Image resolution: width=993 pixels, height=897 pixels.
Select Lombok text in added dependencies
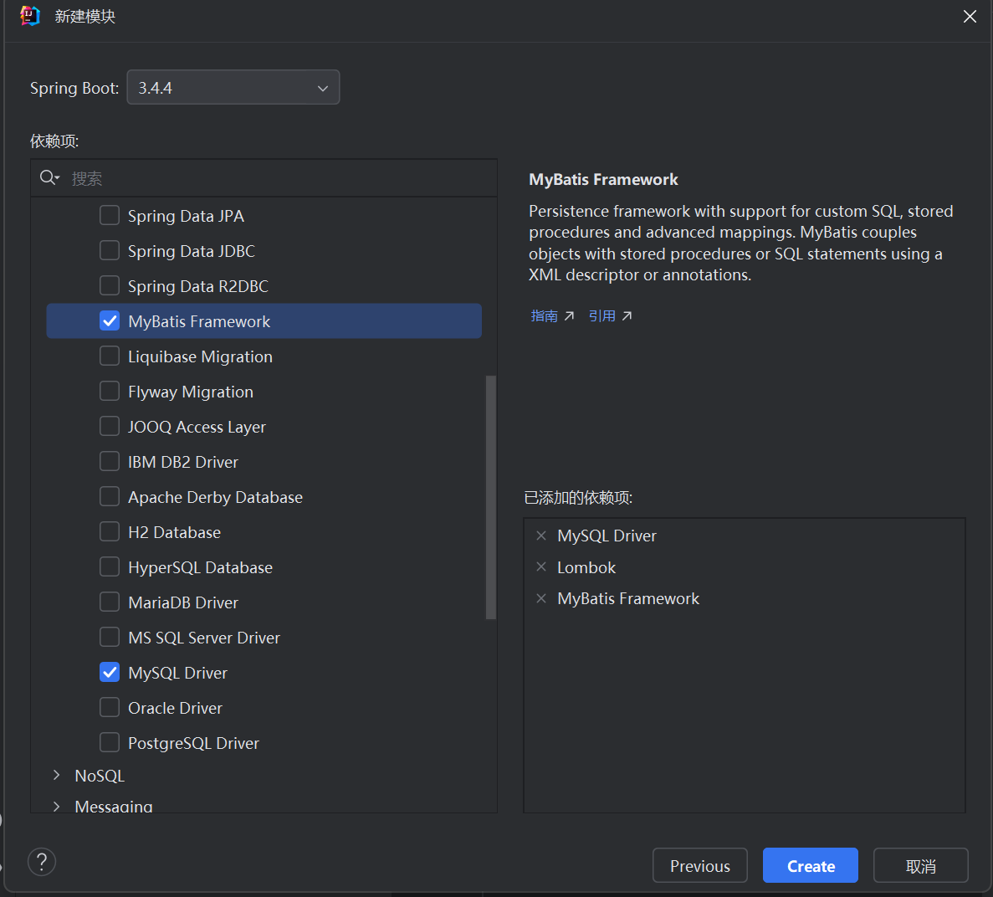pyautogui.click(x=586, y=567)
